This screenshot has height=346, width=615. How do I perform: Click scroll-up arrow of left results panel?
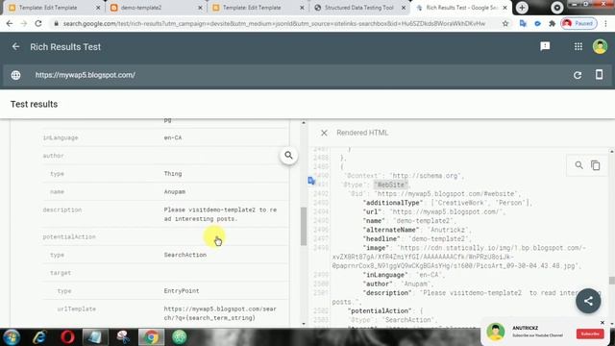coord(304,123)
